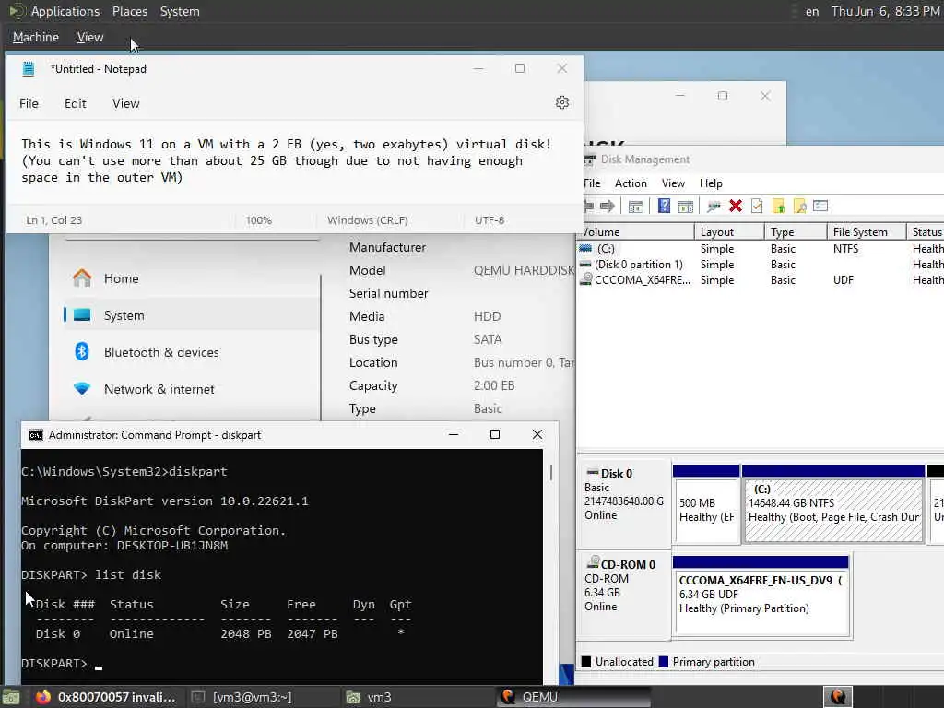
Task: Select System in Settings sidebar
Action: (192, 315)
